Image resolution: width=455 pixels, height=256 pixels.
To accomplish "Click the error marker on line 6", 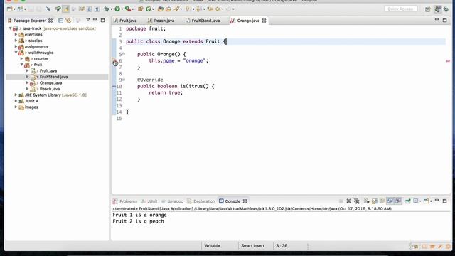I will (114, 60).
